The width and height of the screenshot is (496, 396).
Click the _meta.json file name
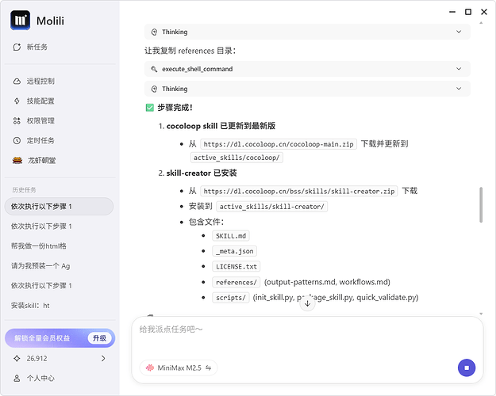(x=234, y=251)
